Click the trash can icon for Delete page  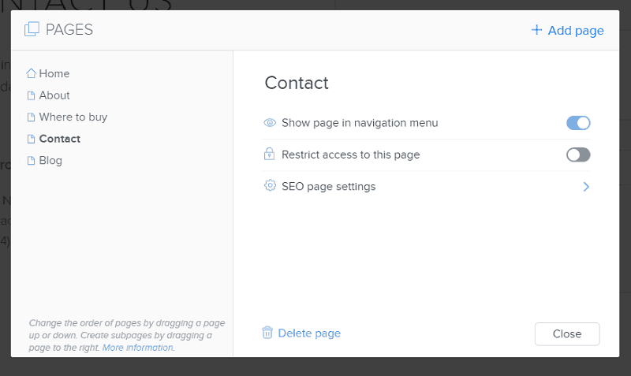(267, 333)
